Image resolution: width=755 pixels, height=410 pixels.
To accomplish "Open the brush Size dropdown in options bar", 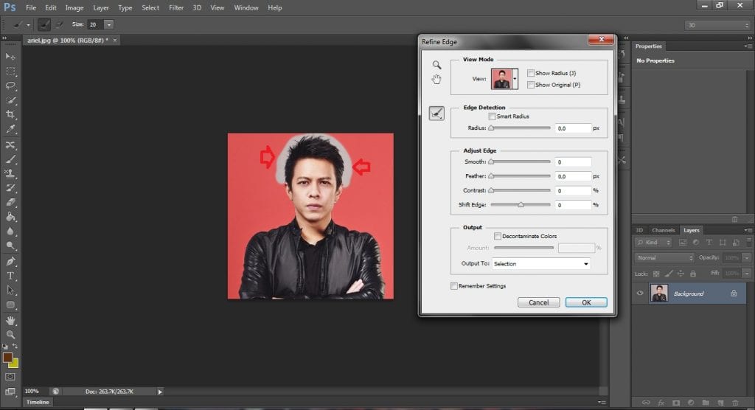I will [109, 24].
